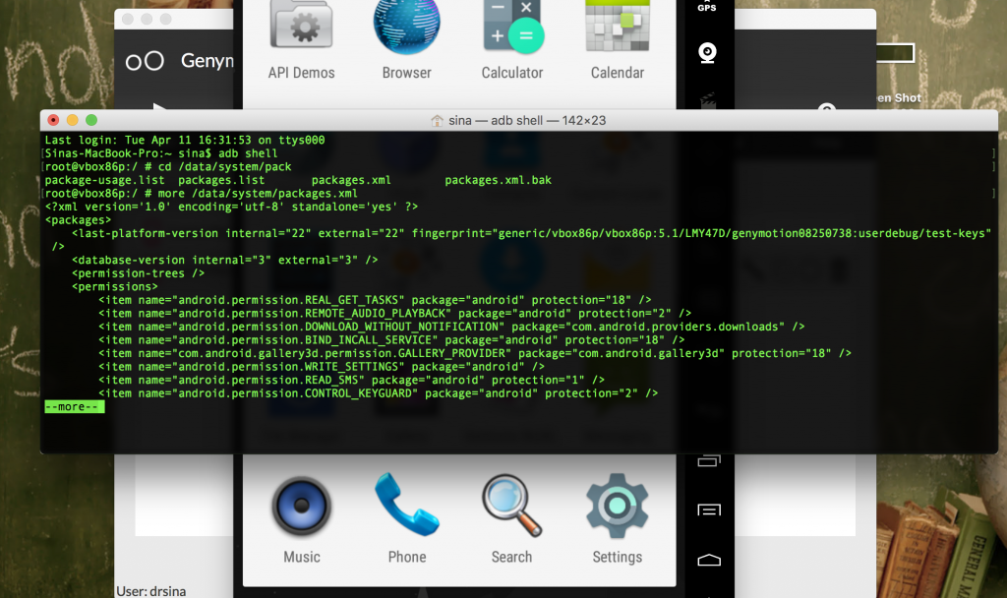Click the Genymotion logo in background window
This screenshot has width=1007, height=598.
(x=145, y=61)
